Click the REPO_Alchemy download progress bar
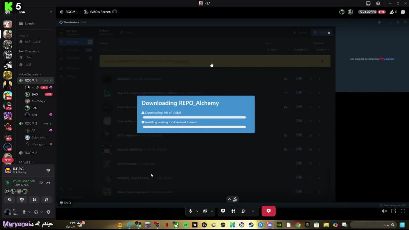This screenshot has width=409, height=230. tap(194, 118)
